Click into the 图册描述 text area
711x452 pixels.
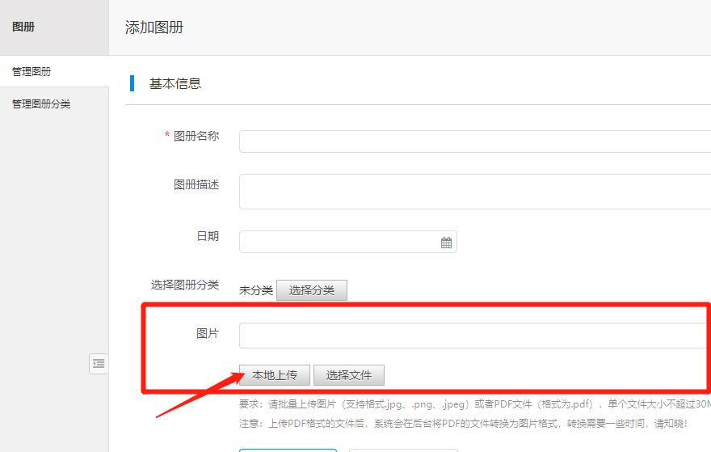point(474,192)
